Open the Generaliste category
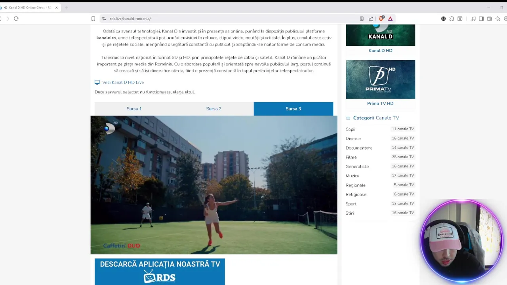This screenshot has width=507, height=285. click(x=357, y=167)
